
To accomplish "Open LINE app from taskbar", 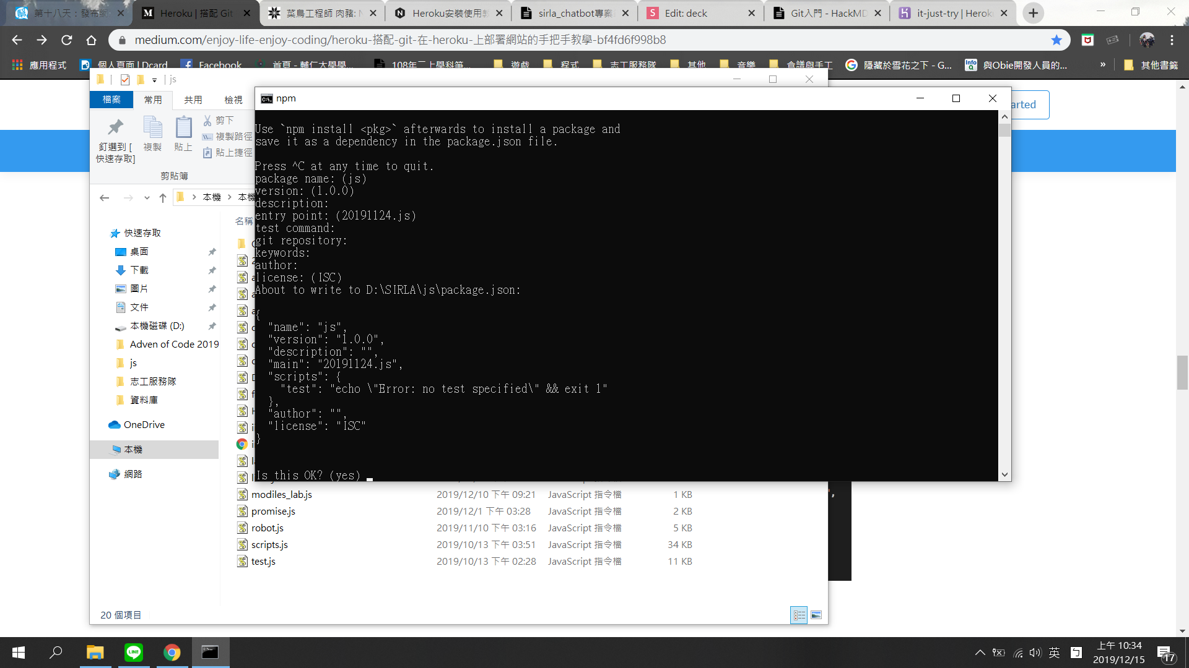I will coord(134,653).
